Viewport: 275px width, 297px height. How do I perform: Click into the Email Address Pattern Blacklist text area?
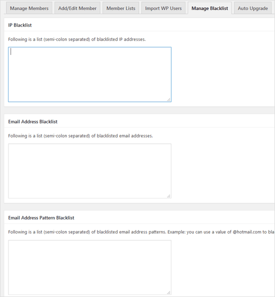89,267
